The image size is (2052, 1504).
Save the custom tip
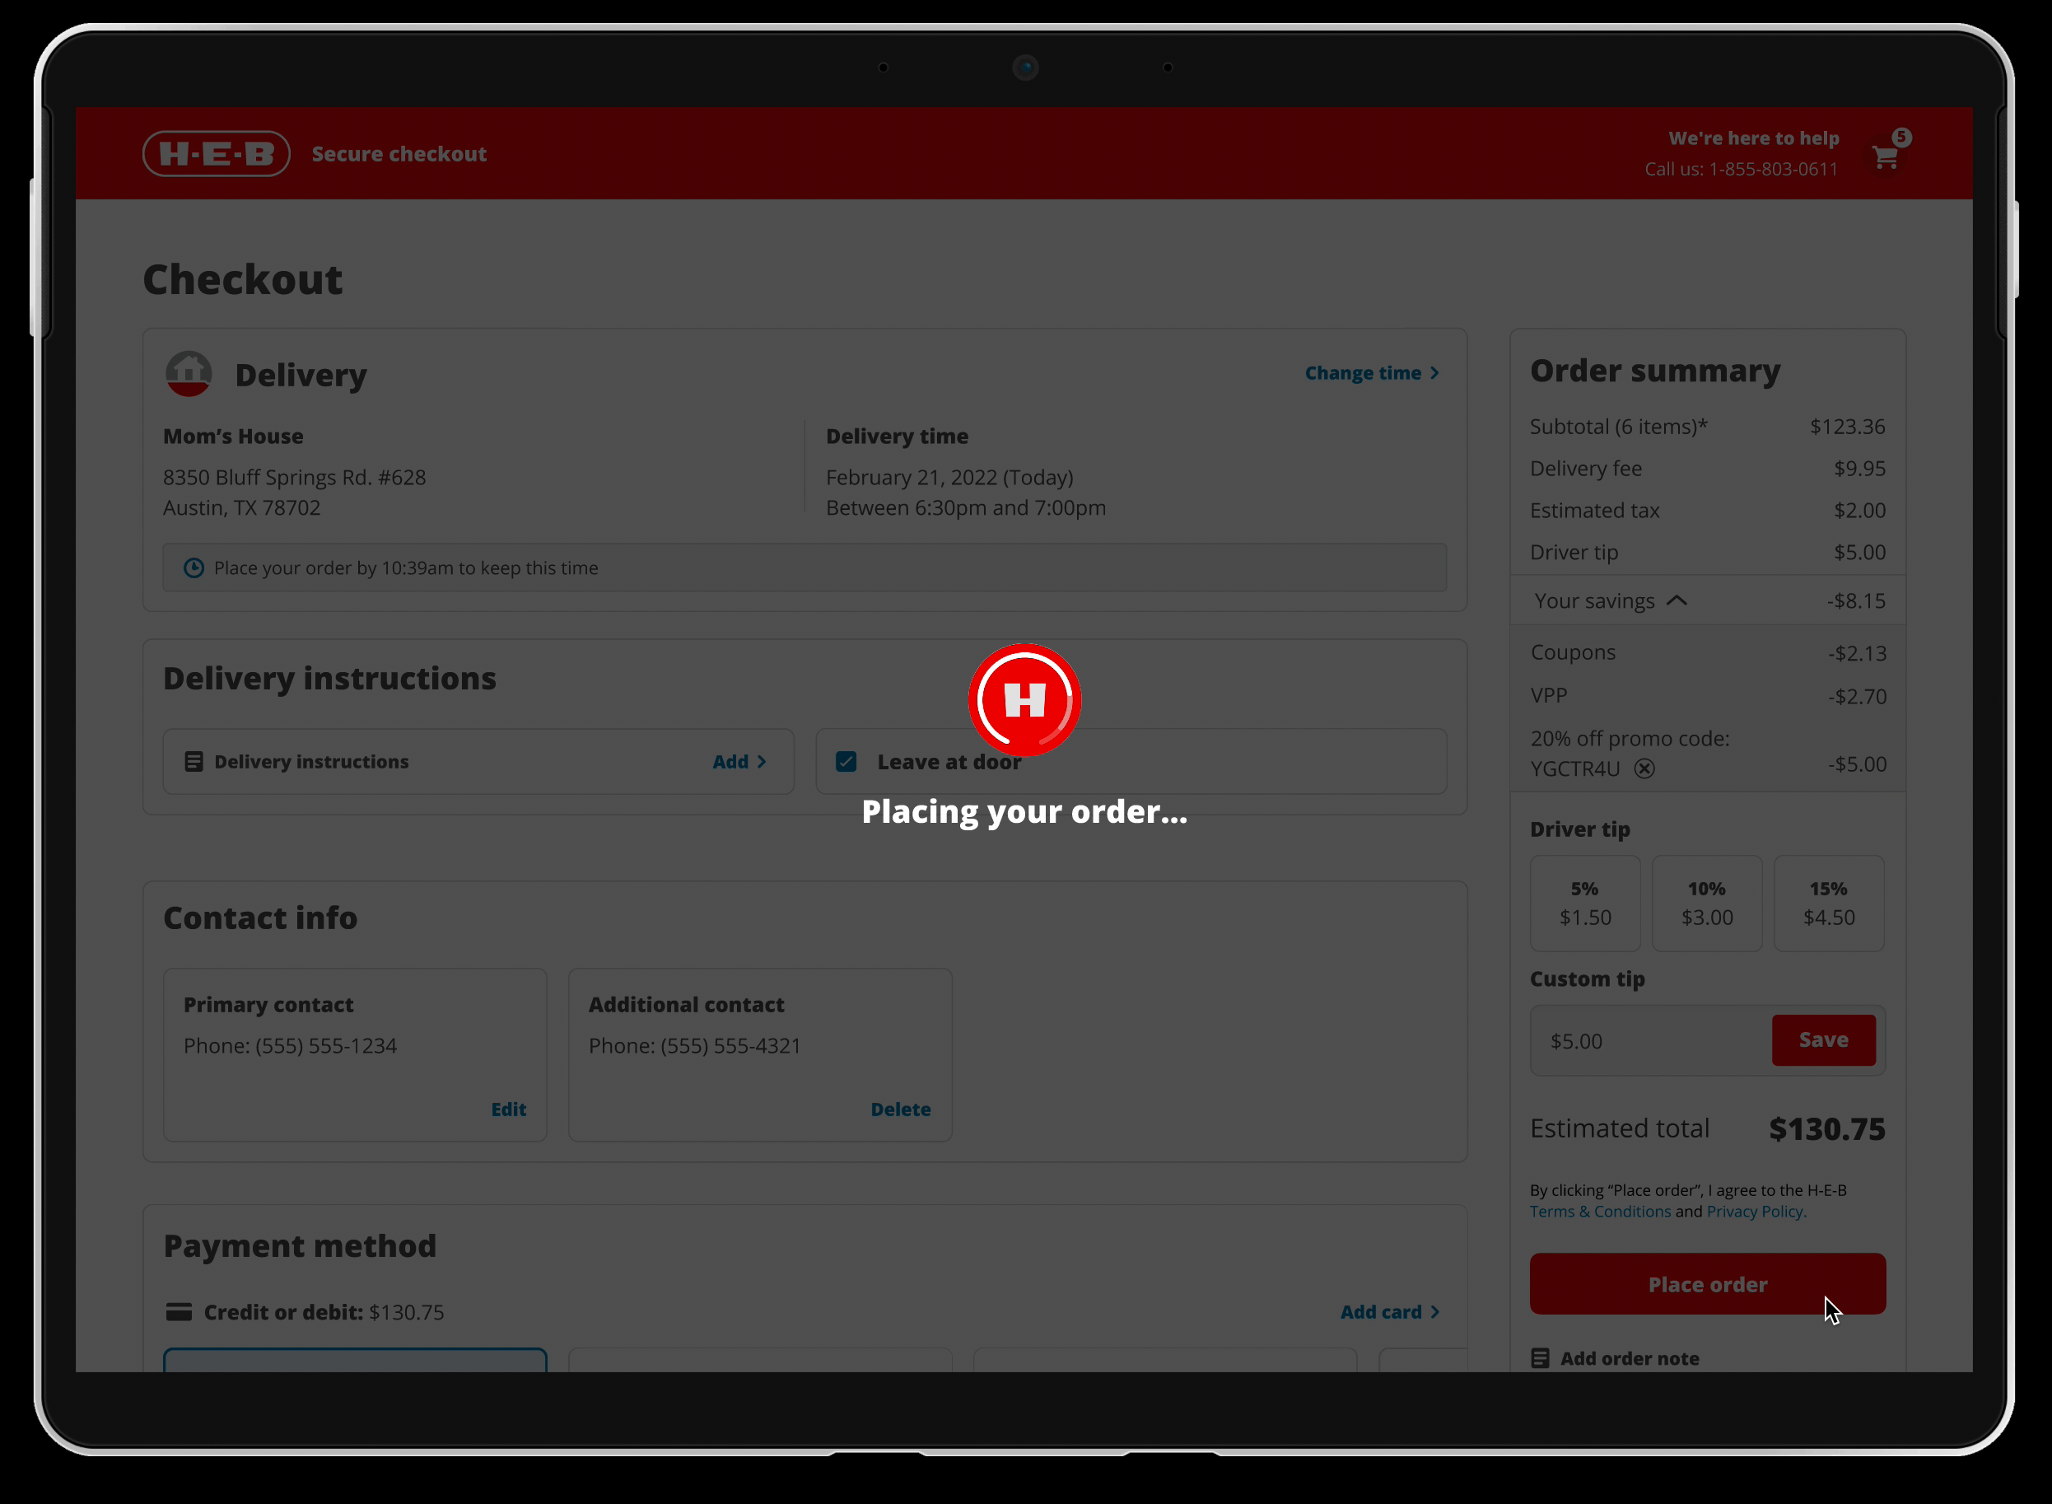coord(1824,1039)
